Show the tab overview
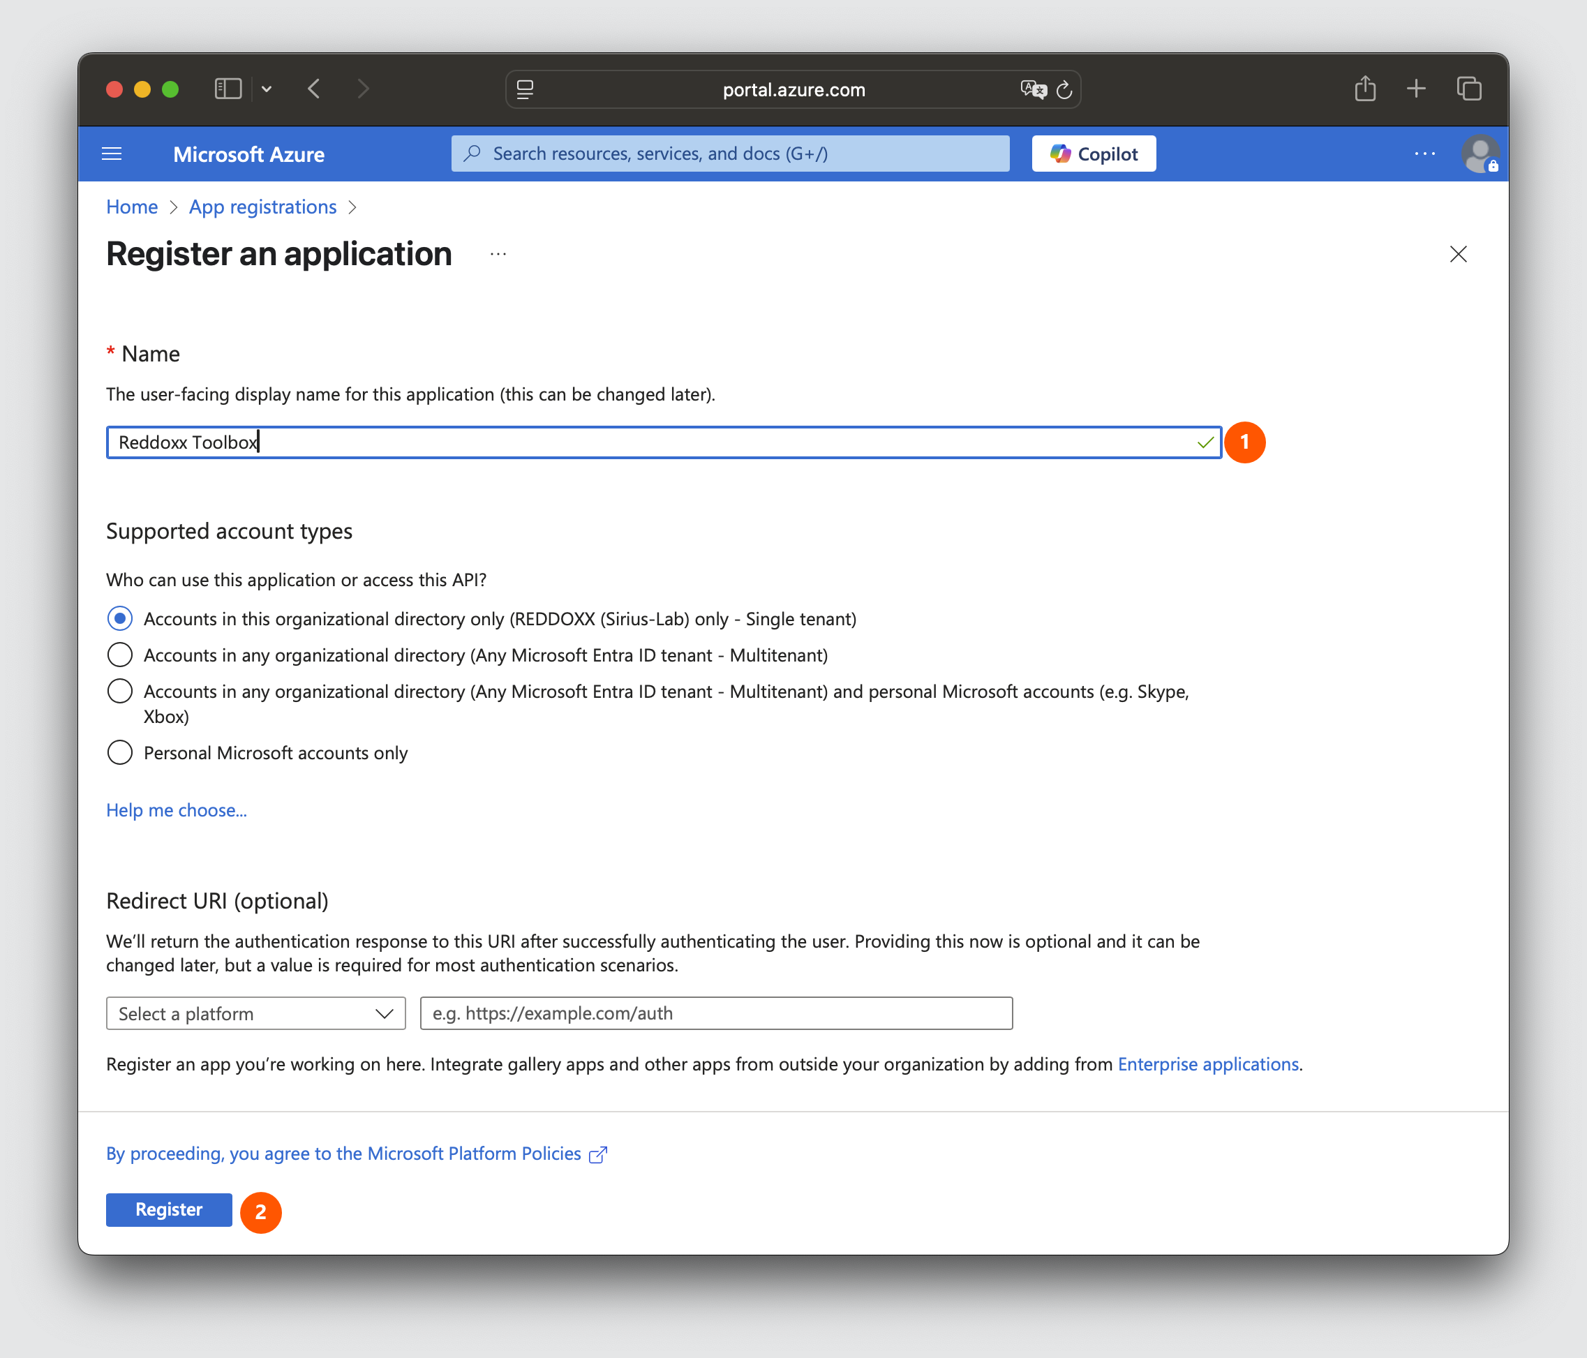This screenshot has height=1358, width=1587. coord(1469,89)
